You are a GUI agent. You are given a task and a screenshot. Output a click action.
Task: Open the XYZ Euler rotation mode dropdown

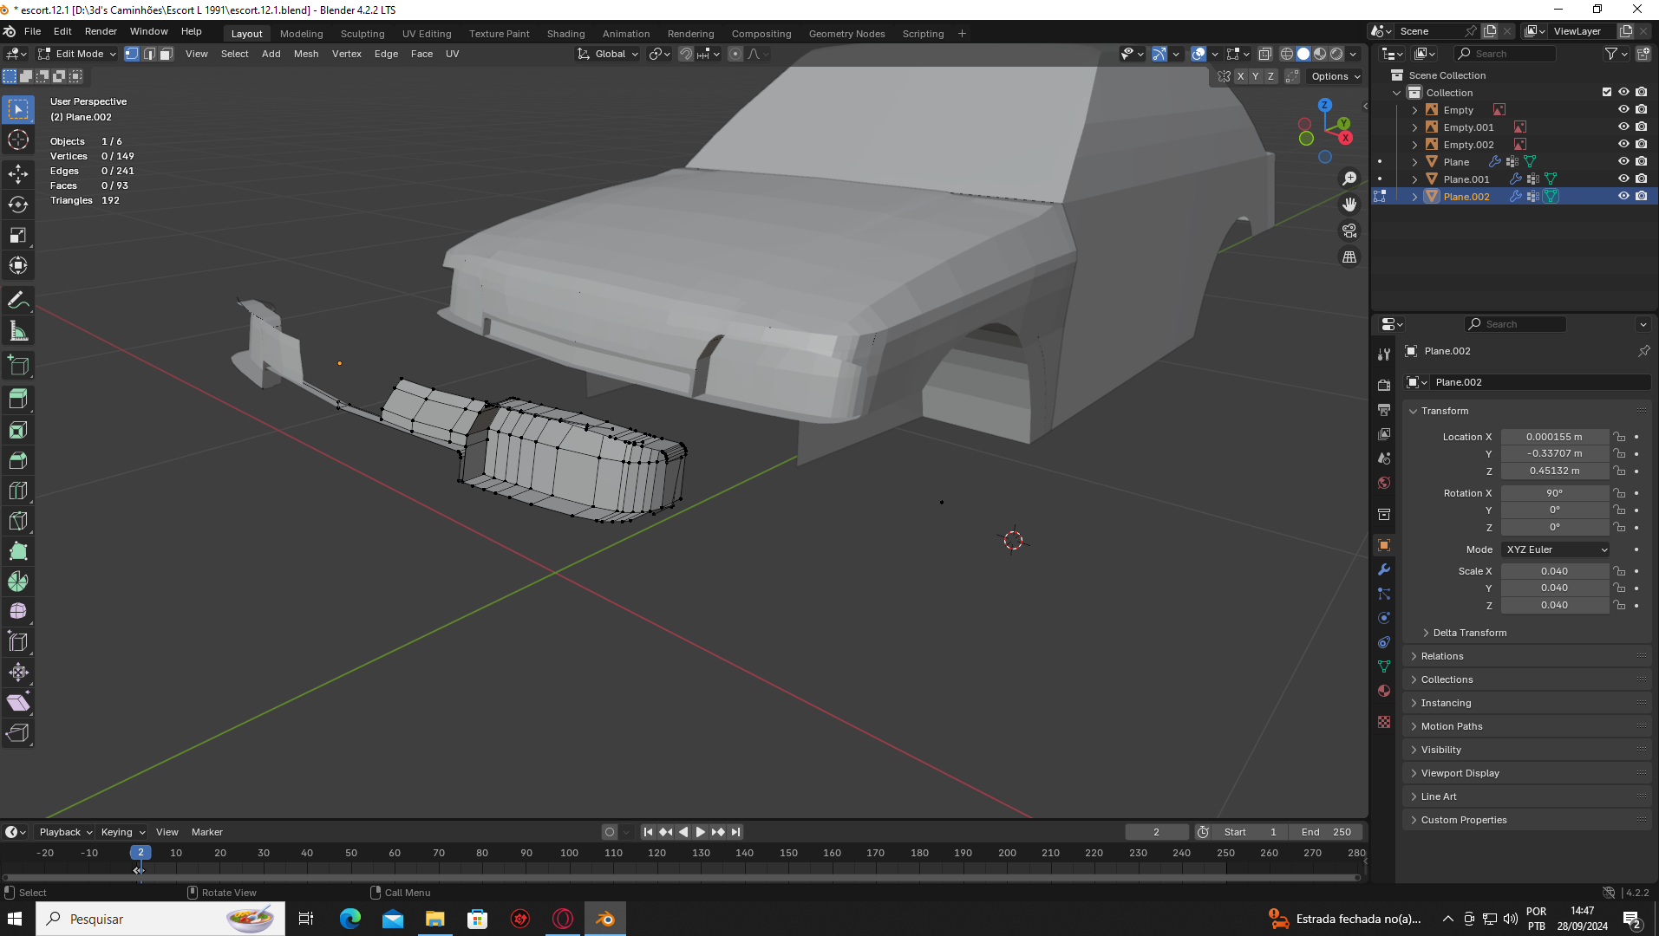coord(1556,549)
